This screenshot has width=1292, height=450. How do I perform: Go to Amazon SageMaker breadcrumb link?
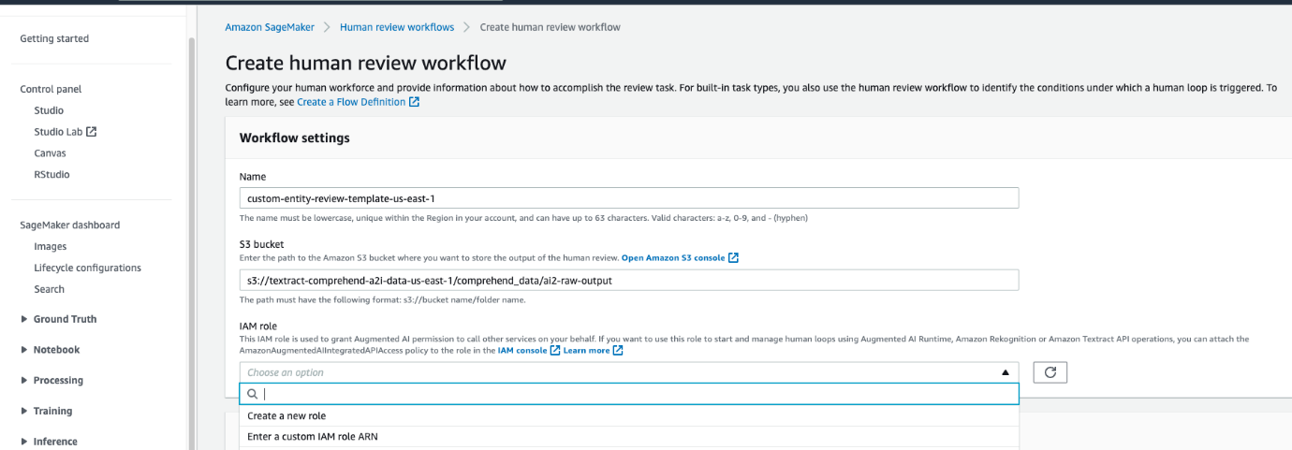pos(269,27)
